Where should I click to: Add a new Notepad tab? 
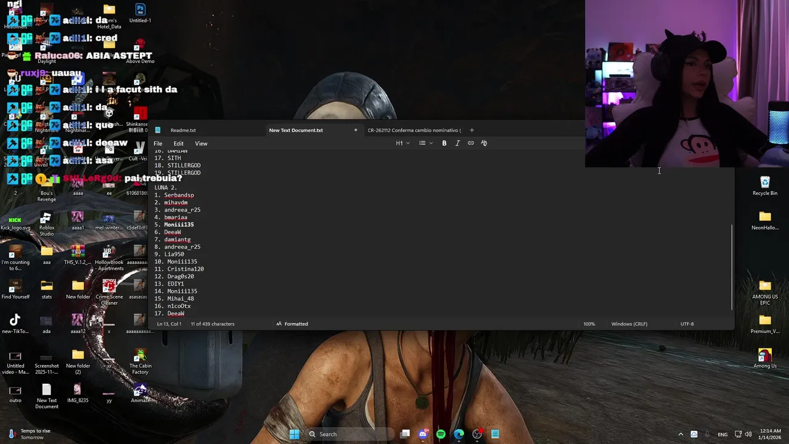472,130
